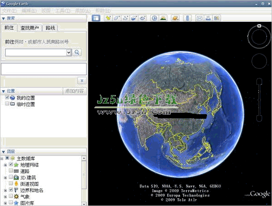Click the 边界和地名 flag icon
This screenshot has width=272, height=206.
coord(16,190)
